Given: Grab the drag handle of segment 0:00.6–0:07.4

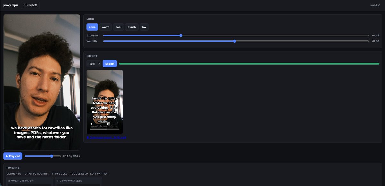Looking at the screenshot, I should 58,181.
